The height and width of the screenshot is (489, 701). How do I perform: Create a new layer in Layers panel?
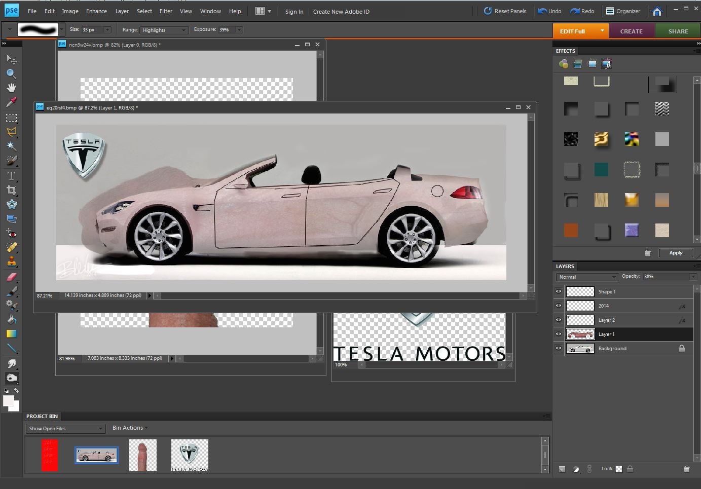click(x=562, y=469)
